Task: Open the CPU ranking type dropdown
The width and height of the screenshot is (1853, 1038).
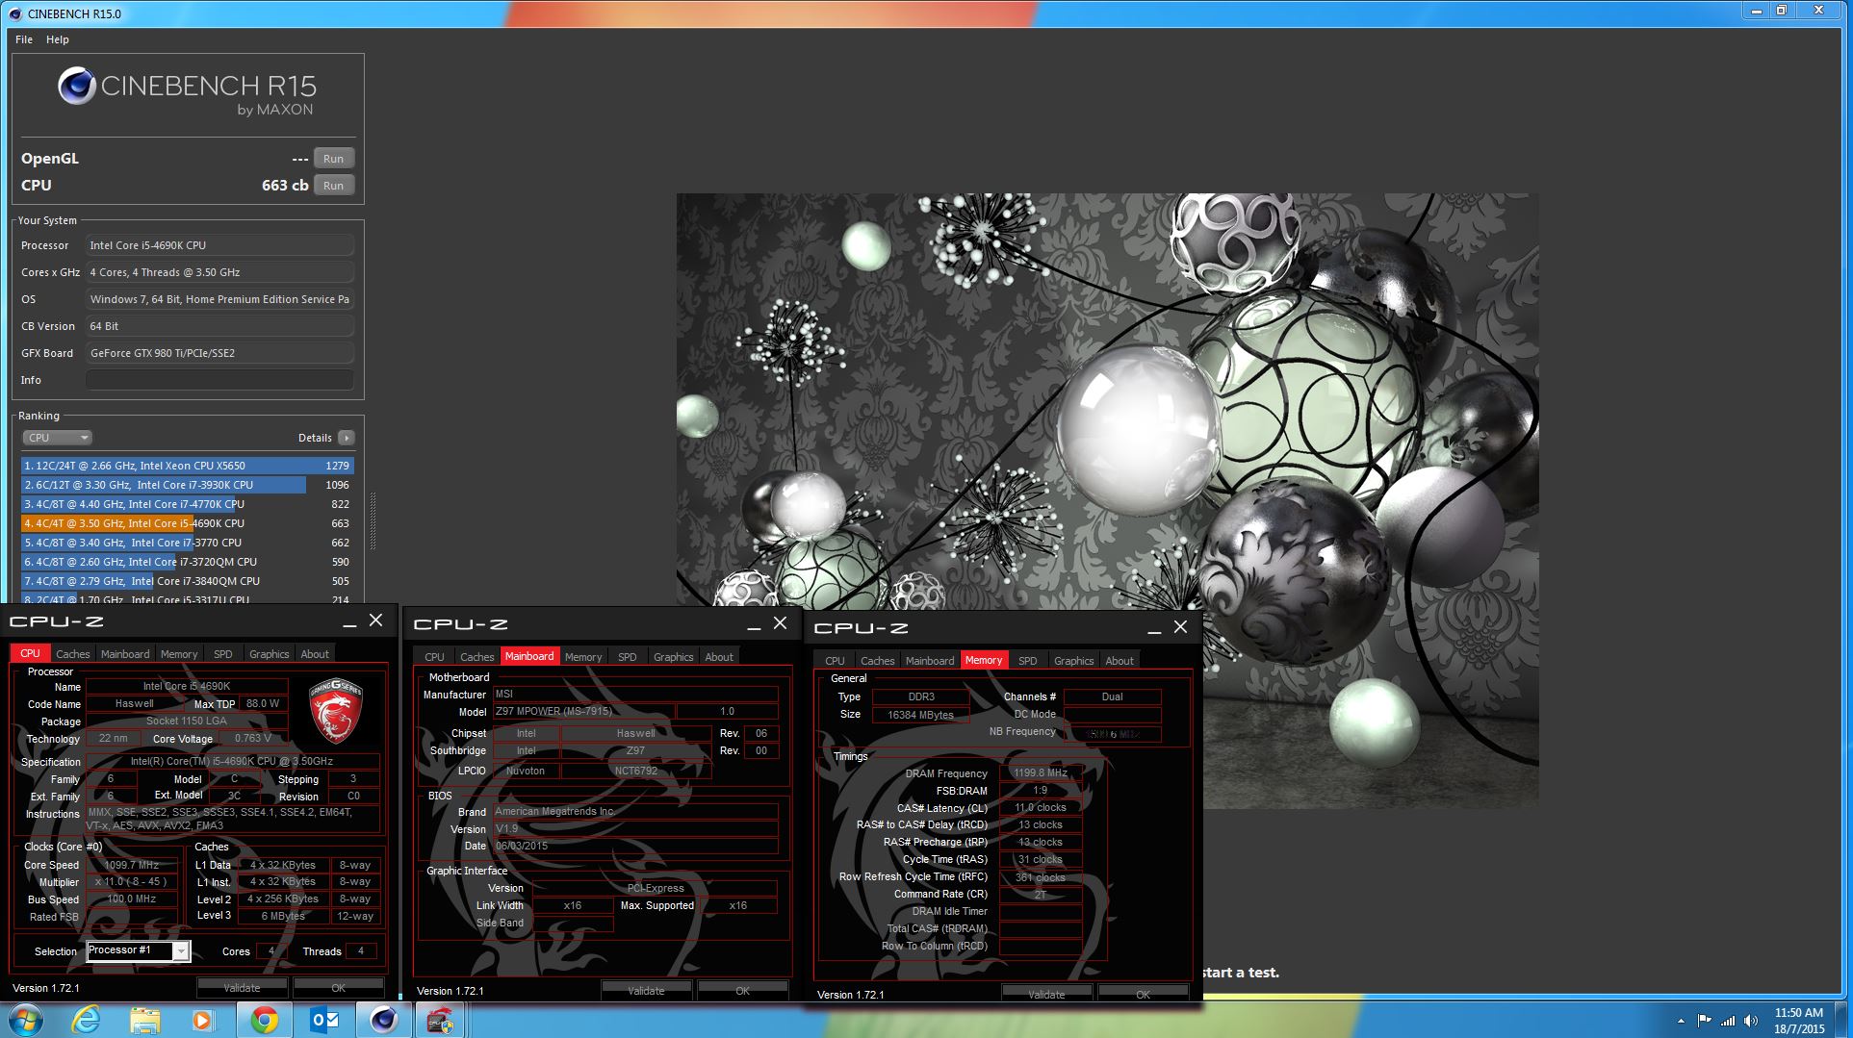Action: (57, 438)
